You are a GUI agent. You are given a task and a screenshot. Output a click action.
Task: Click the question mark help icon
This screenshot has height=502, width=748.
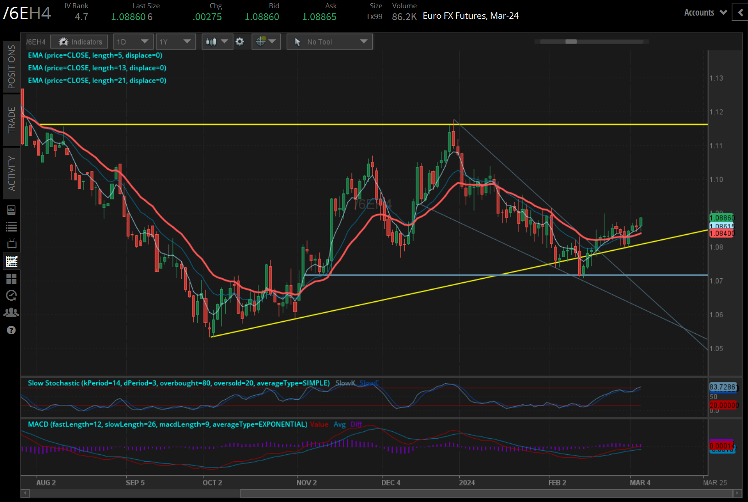click(11, 330)
